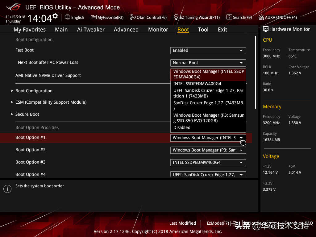Screen dimensions: 316x237
Task: Click the +12V value 12.164 V
Action: [x=270, y=172]
